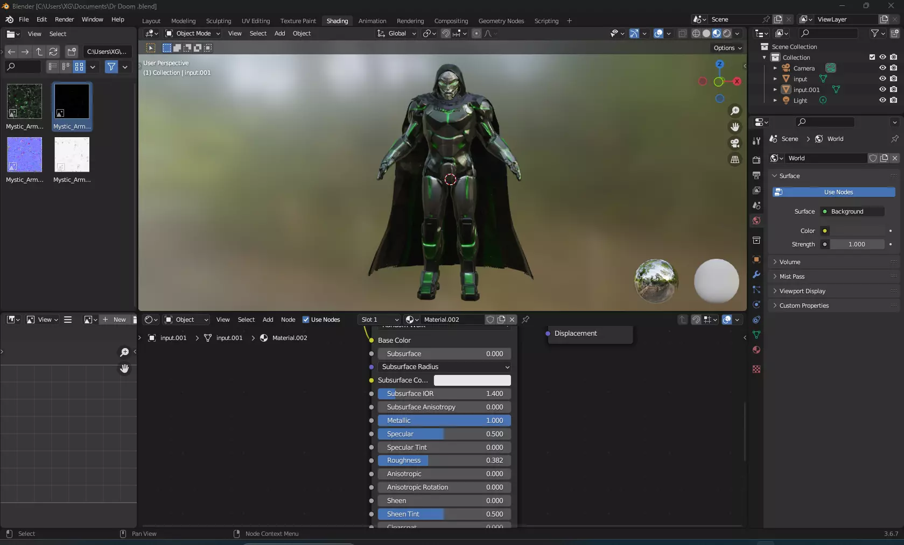Expand Custom Properties panel
Viewport: 904px width, 545px height.
(833, 306)
